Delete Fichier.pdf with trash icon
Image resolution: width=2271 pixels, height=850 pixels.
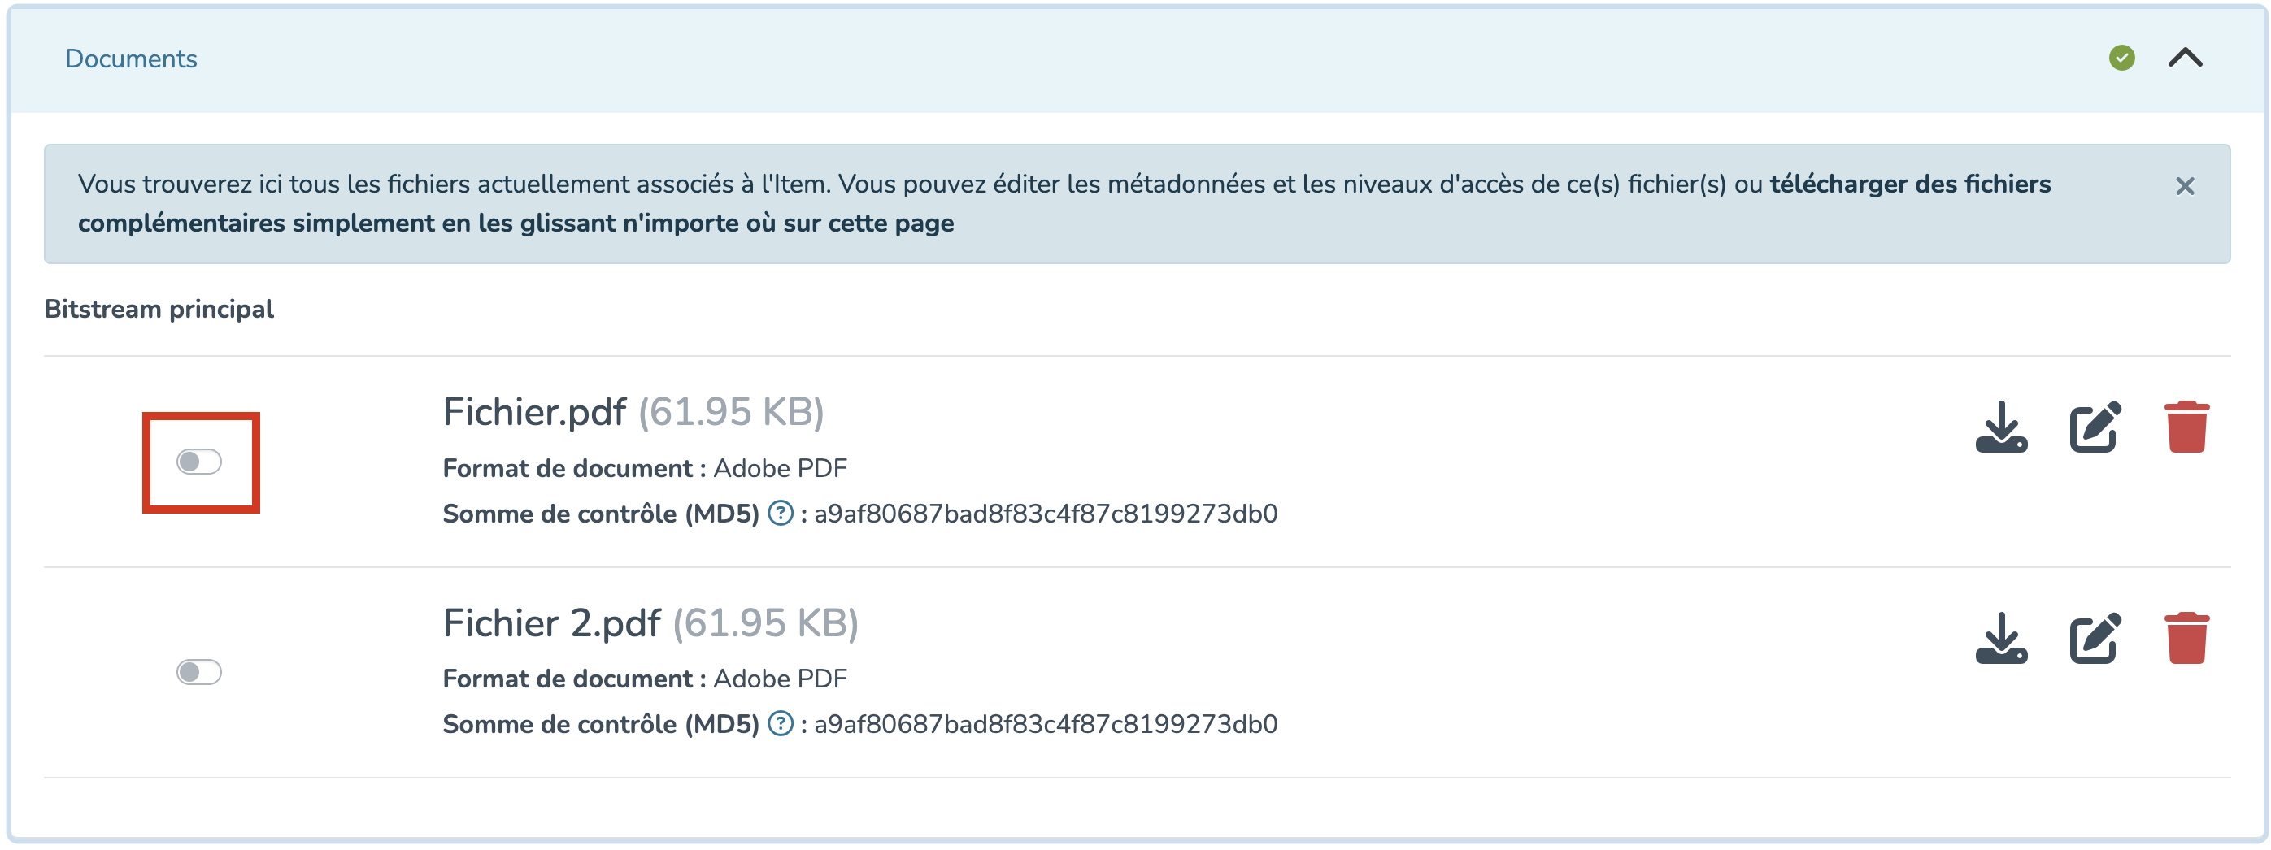click(2186, 427)
